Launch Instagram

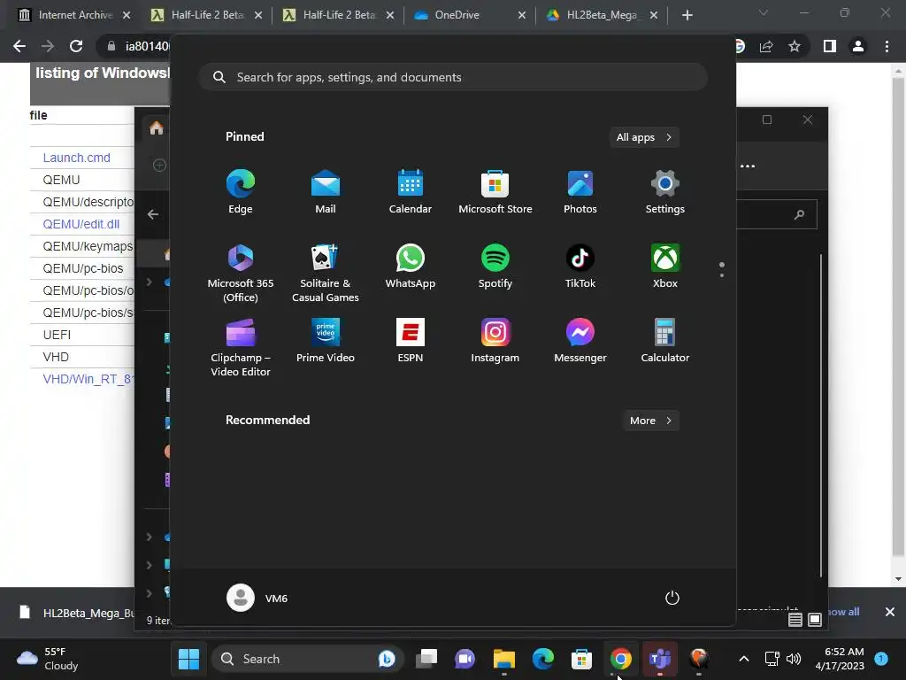pos(495,341)
